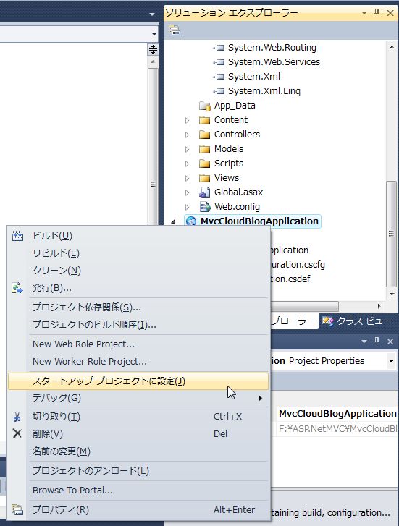Viewport: 399px width, 526px height.
Task: Open the Properties panel window position dropdown
Action: (x=364, y=342)
